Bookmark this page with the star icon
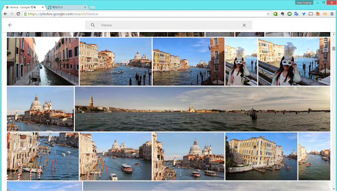Viewport: 337px width, 191px height. (268, 14)
